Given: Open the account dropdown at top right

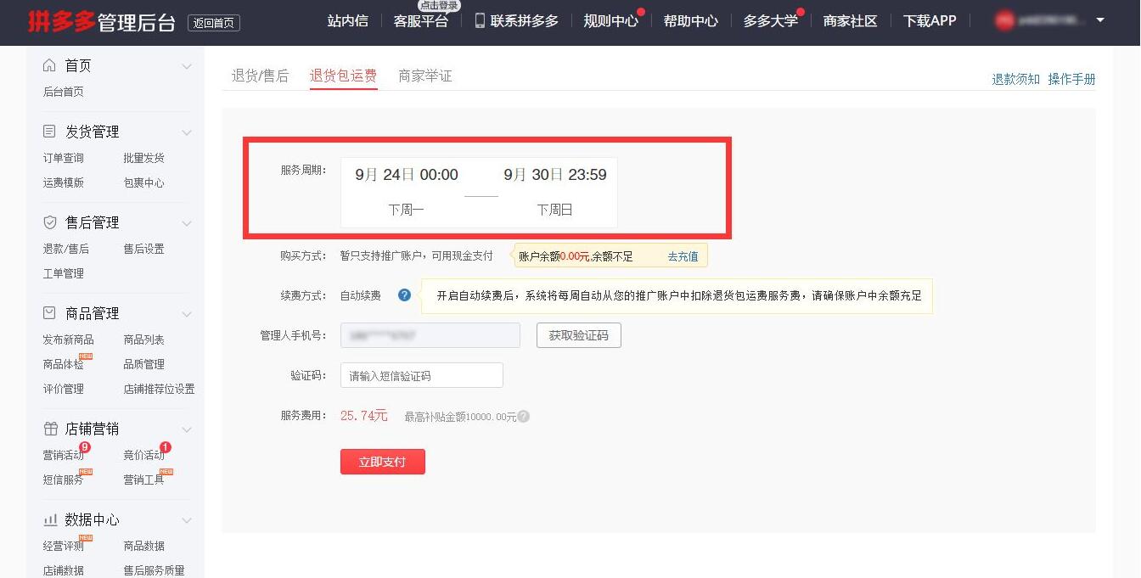Looking at the screenshot, I should (1101, 21).
